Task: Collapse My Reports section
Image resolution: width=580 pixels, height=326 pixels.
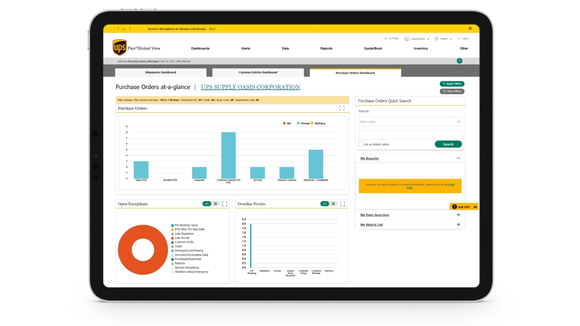Action: point(459,158)
